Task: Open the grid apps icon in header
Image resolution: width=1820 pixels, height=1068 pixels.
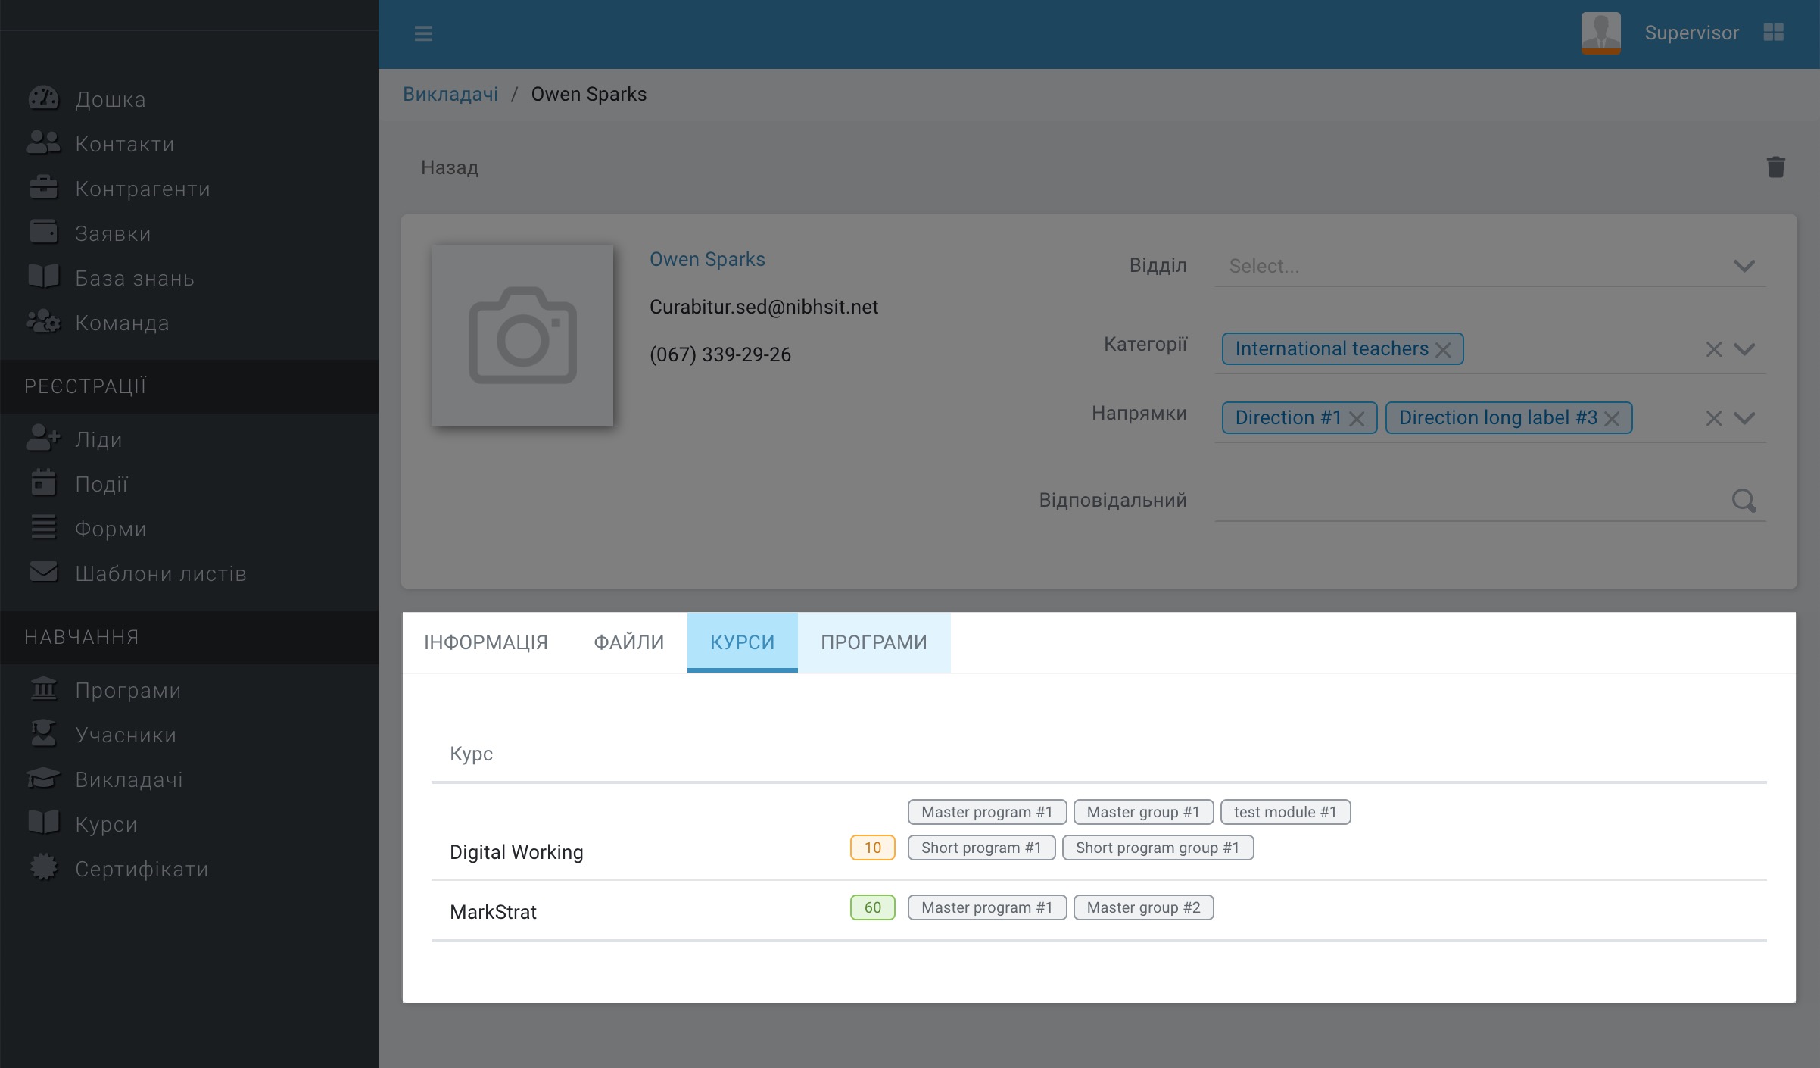Action: pyautogui.click(x=1774, y=33)
